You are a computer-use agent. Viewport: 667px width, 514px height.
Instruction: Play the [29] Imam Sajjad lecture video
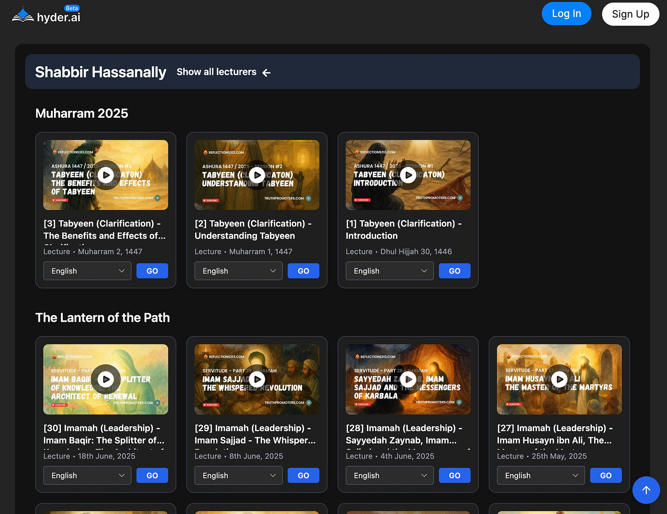point(257,379)
